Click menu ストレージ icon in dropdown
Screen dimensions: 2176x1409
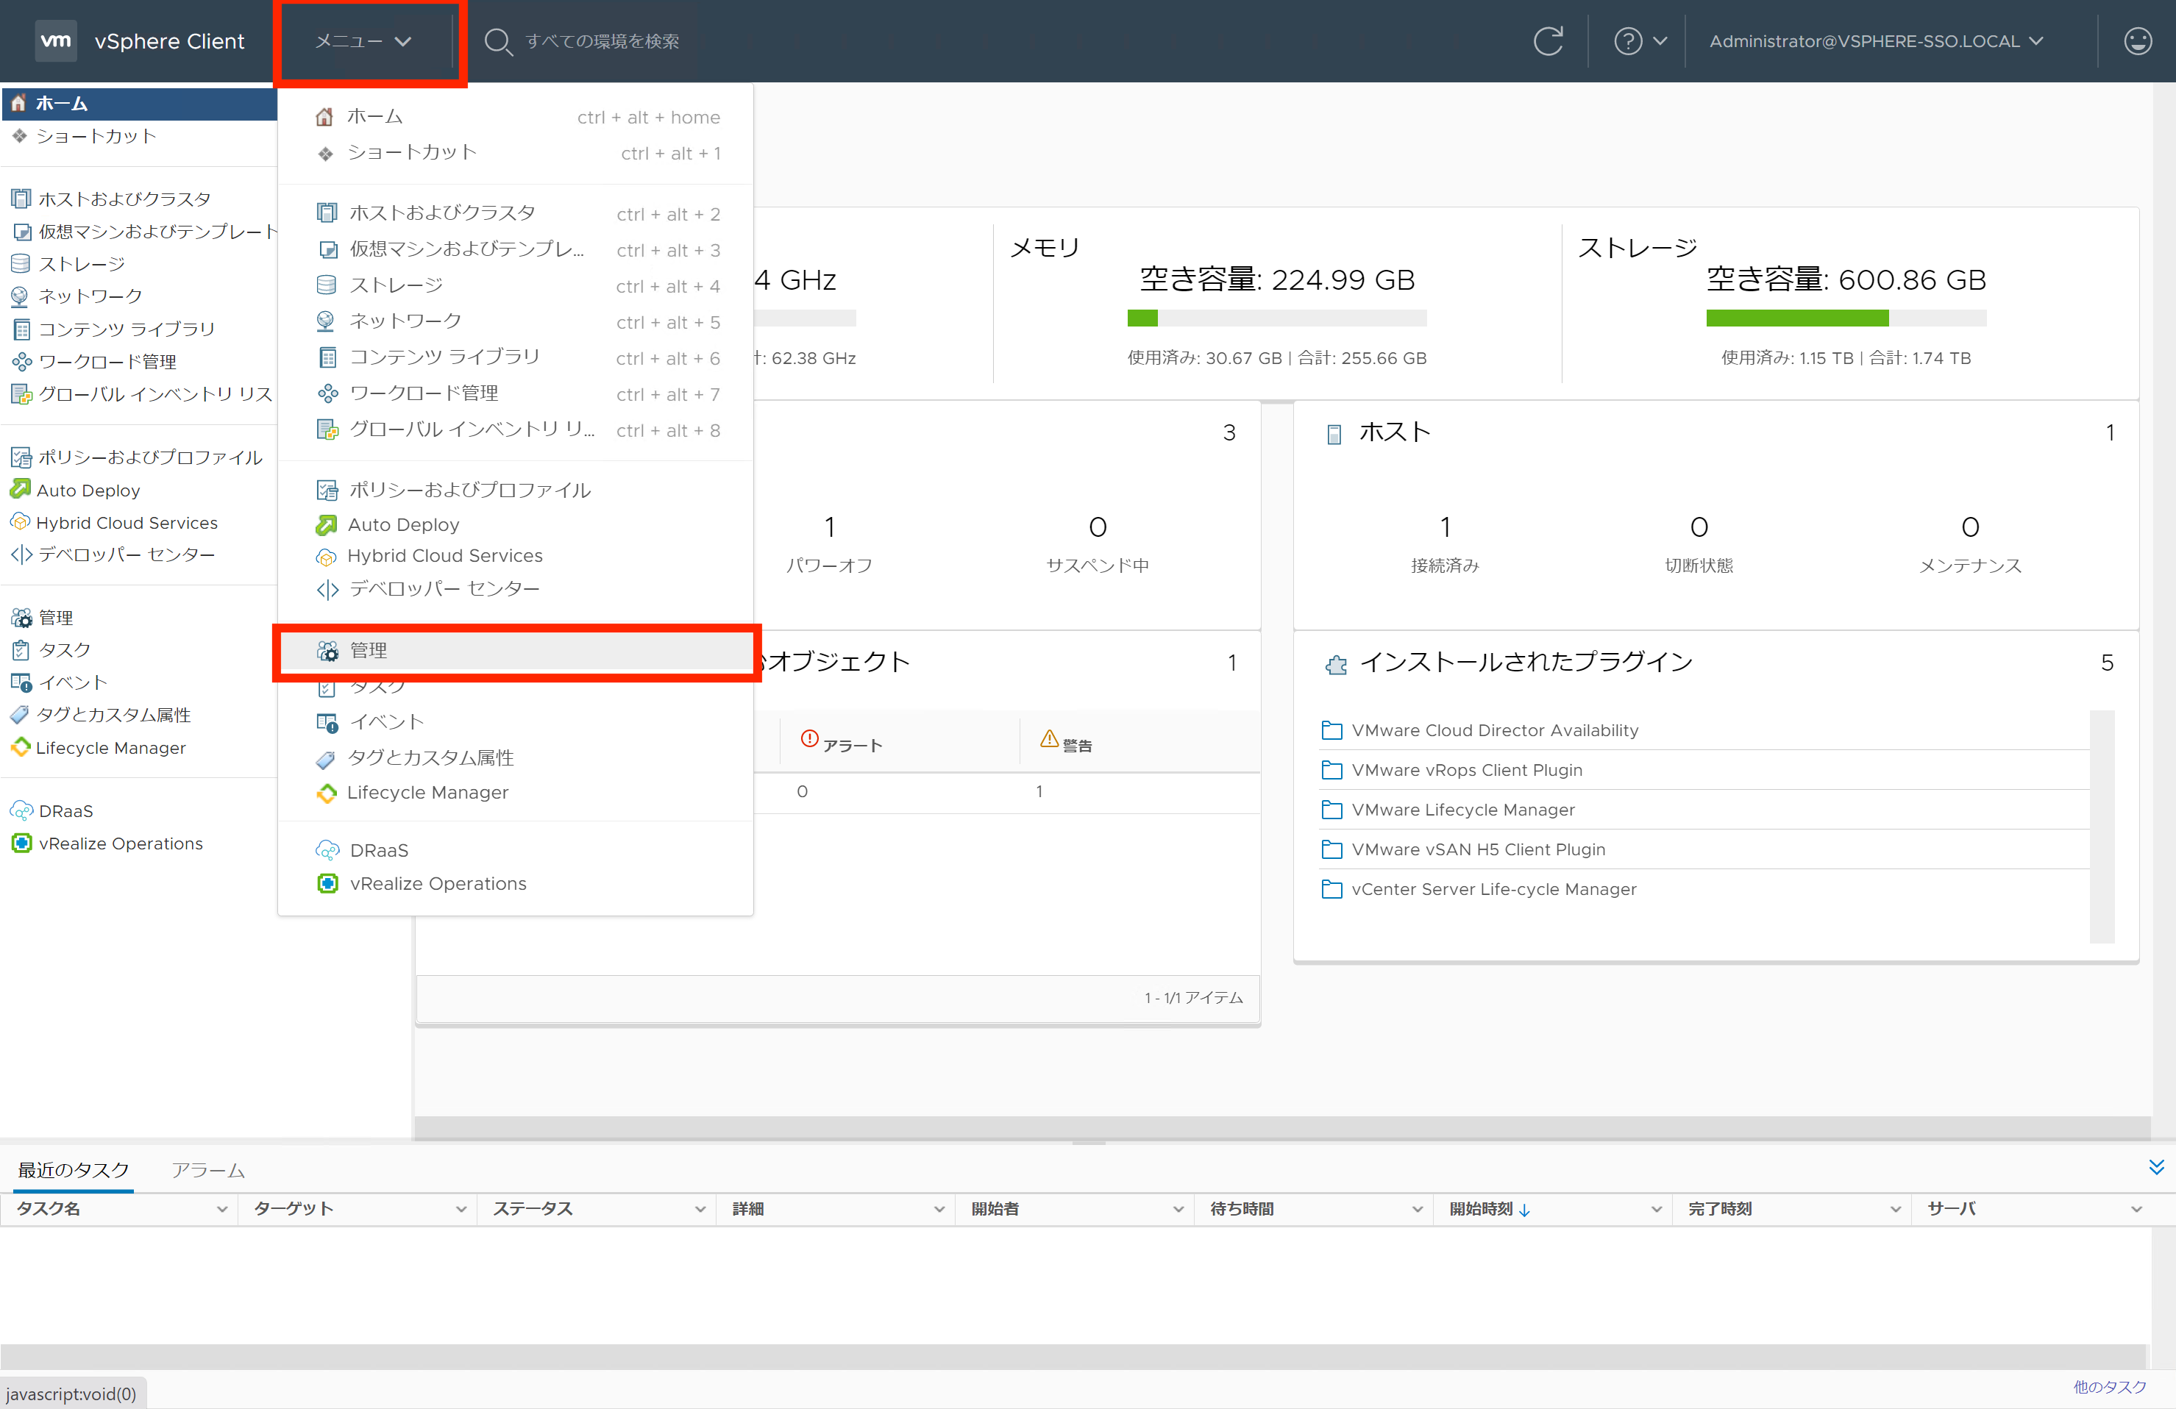point(327,285)
